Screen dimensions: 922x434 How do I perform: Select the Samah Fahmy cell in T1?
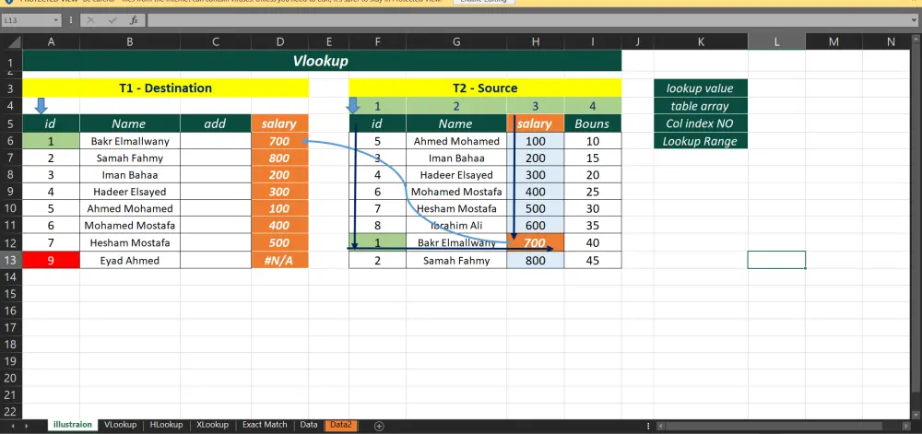tap(130, 158)
